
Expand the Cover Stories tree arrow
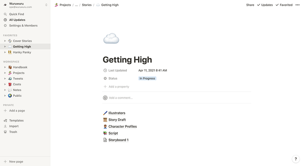(5, 41)
